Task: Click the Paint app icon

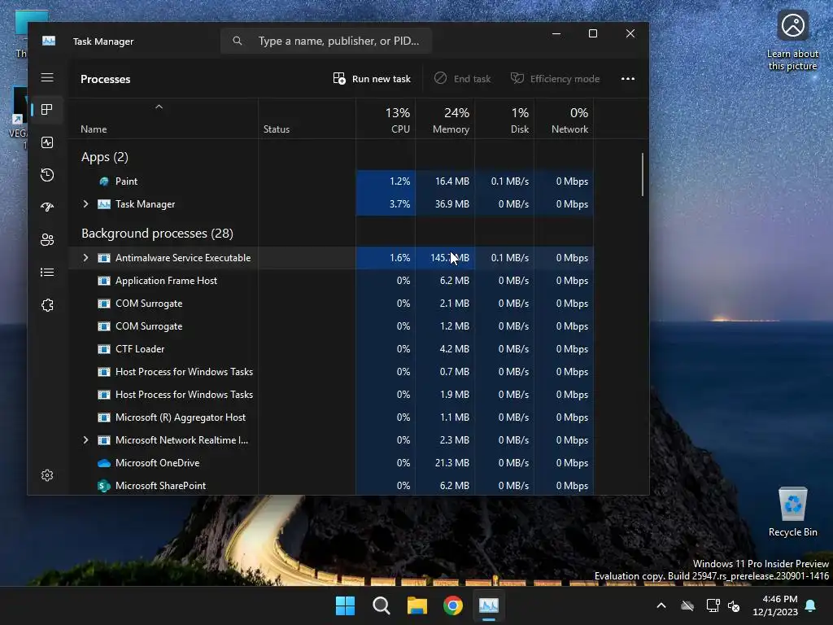Action: tap(104, 181)
